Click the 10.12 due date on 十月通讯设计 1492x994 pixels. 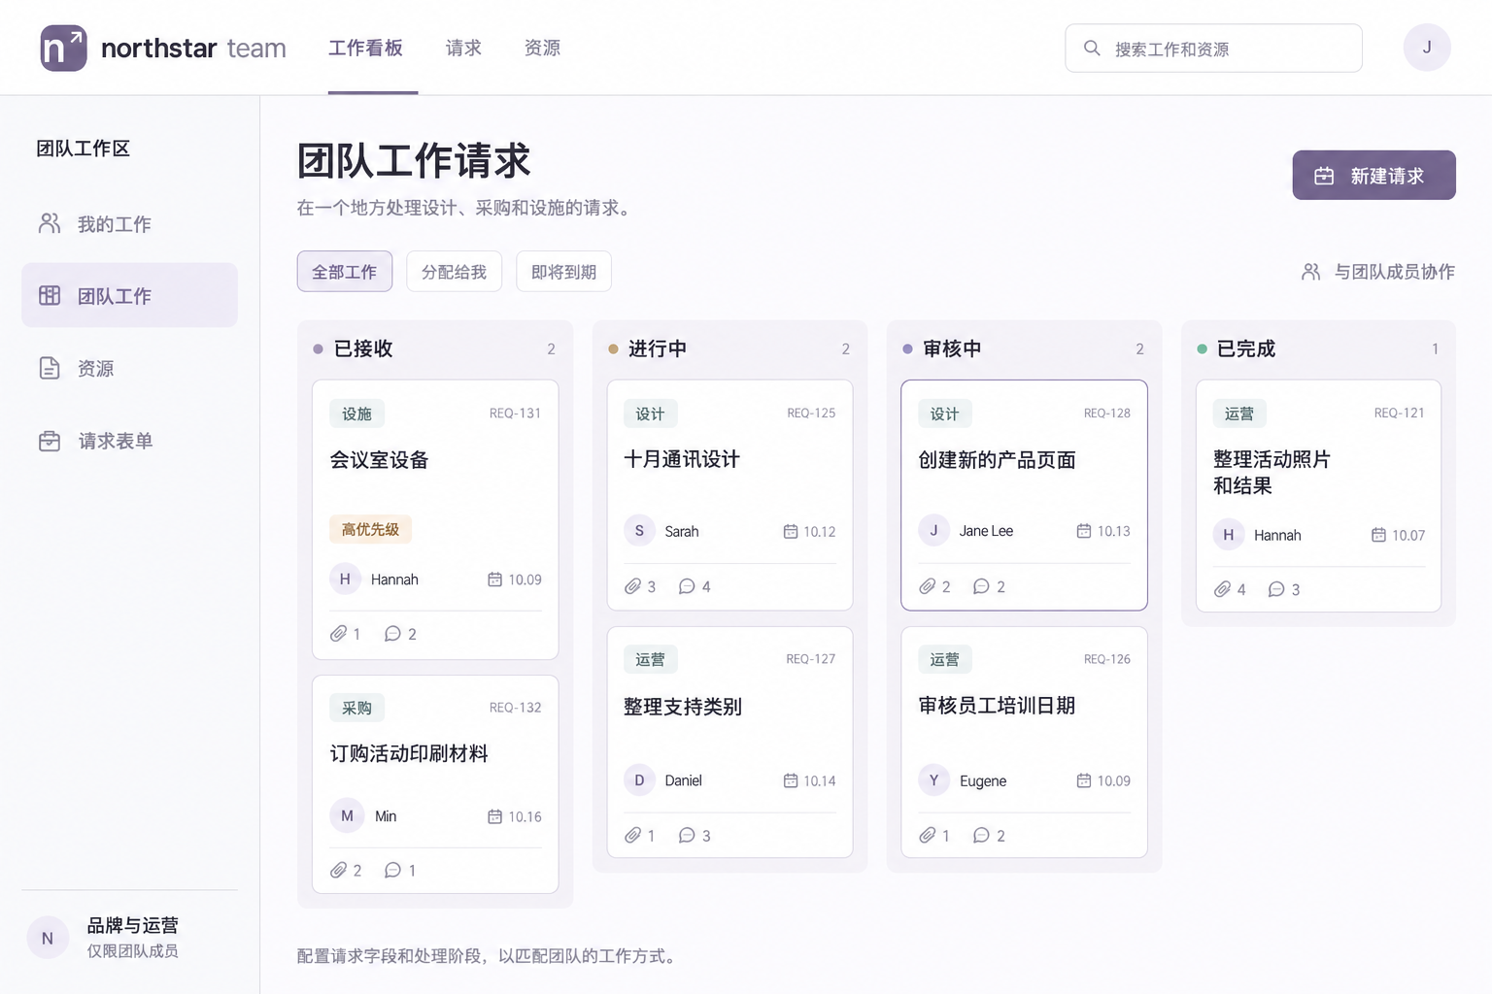pyautogui.click(x=820, y=532)
